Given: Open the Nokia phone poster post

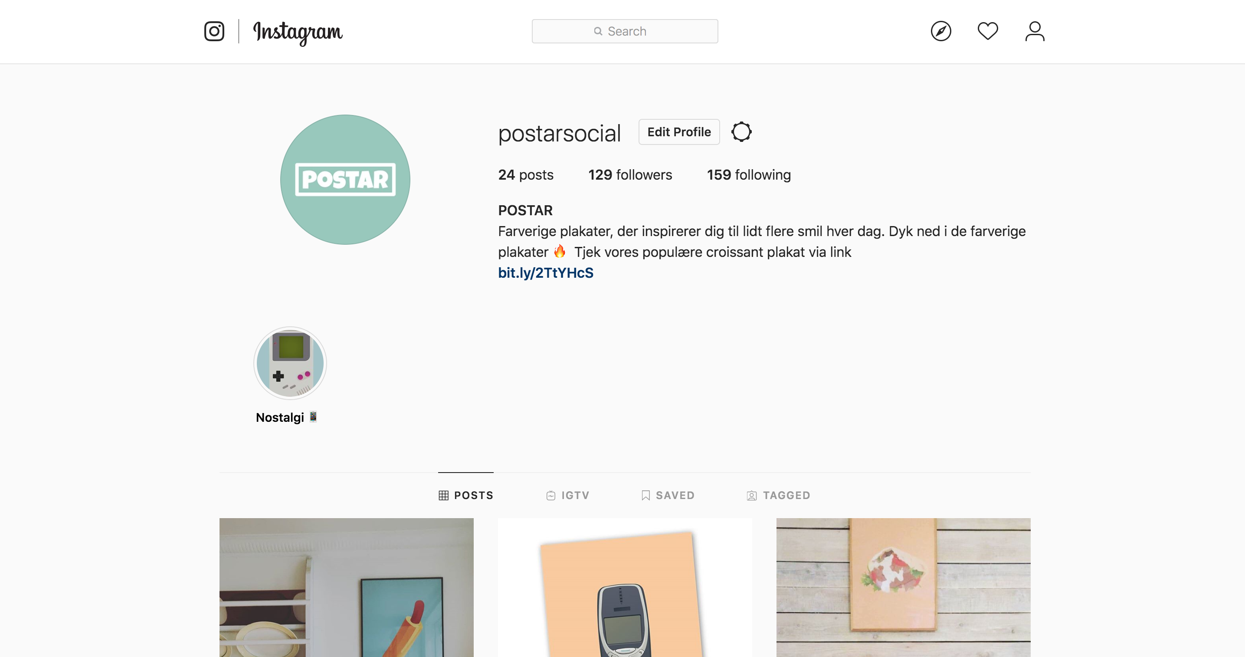Looking at the screenshot, I should [x=624, y=588].
